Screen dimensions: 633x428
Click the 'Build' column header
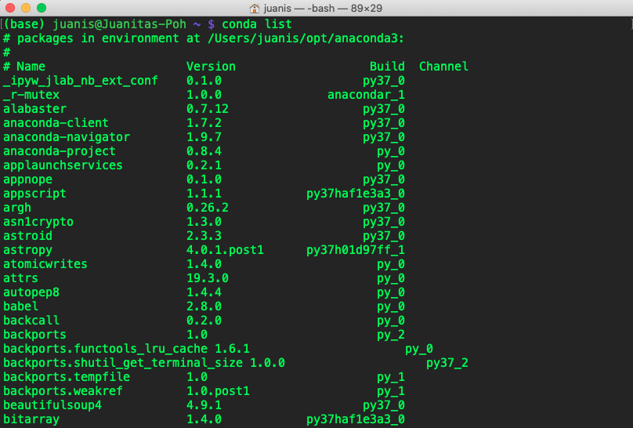point(387,67)
